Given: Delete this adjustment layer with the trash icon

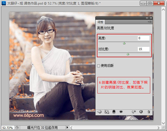Looking at the screenshot, I should (149, 112).
